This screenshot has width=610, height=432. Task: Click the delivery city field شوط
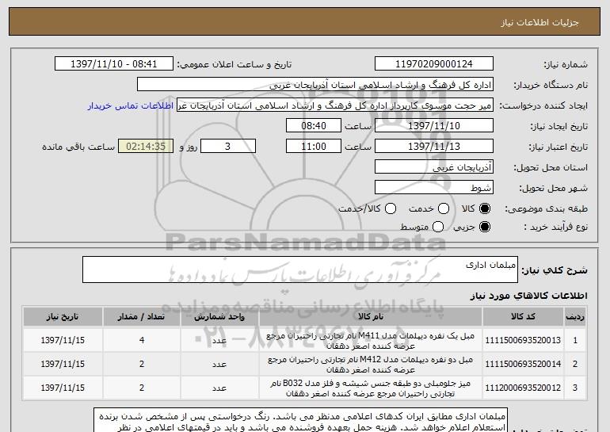(x=434, y=188)
